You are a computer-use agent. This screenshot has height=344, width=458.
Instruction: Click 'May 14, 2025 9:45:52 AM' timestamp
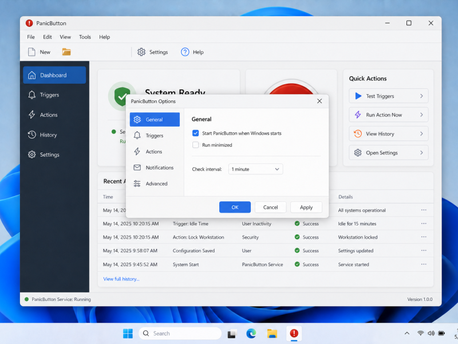pyautogui.click(x=130, y=264)
